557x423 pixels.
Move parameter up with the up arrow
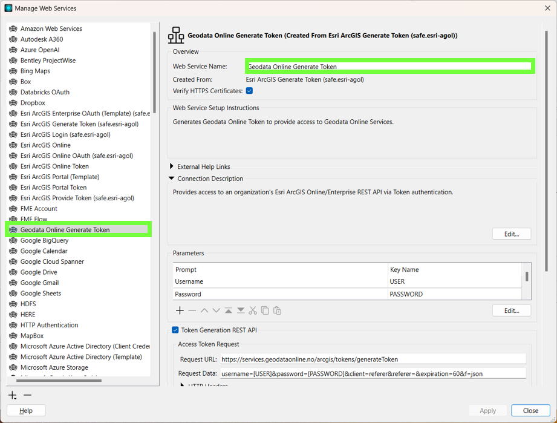[204, 310]
